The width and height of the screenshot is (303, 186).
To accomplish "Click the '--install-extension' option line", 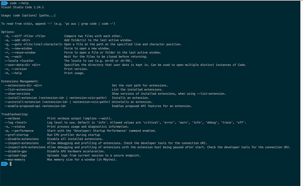I will [x=56, y=98].
